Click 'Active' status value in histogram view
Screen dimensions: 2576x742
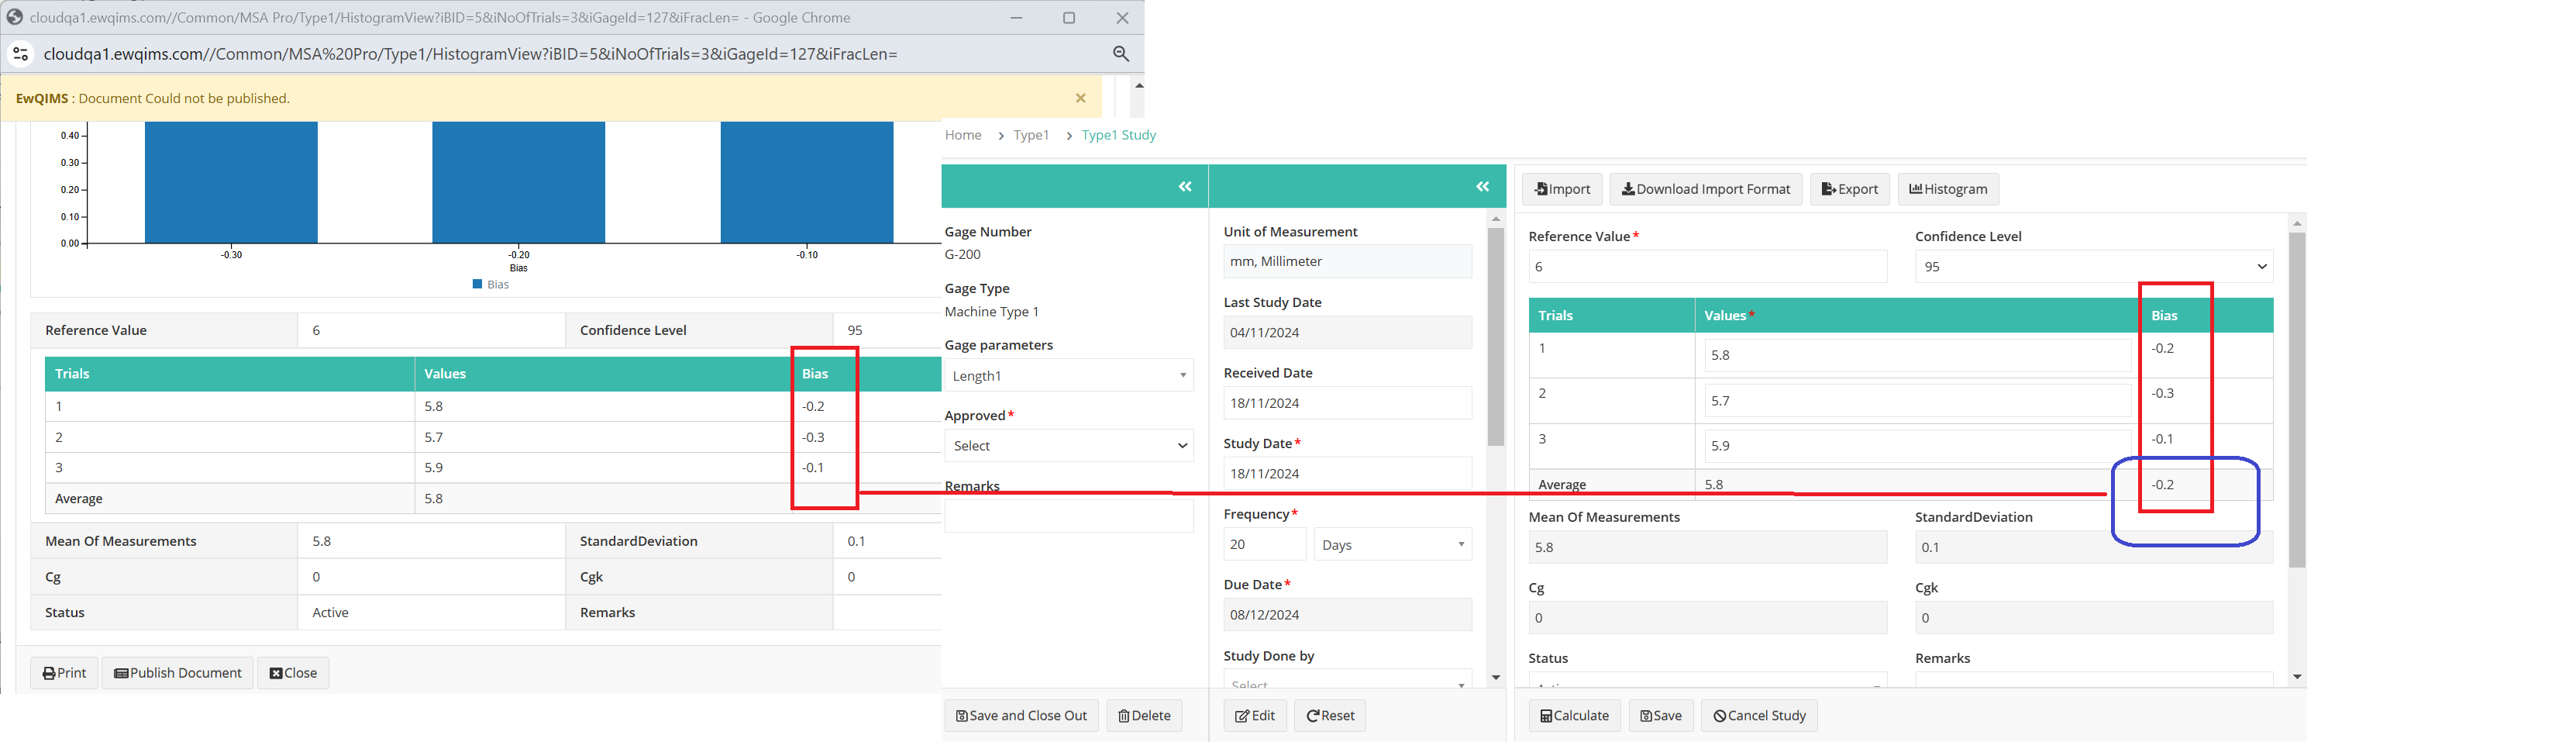[330, 612]
